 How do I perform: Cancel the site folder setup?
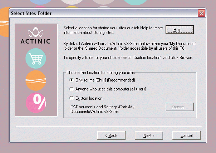pyautogui.click(x=186, y=135)
